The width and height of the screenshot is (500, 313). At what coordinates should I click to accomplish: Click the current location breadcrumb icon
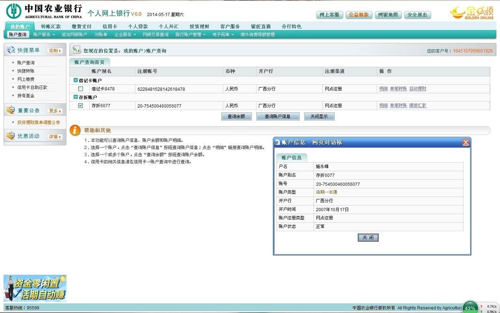[76, 50]
